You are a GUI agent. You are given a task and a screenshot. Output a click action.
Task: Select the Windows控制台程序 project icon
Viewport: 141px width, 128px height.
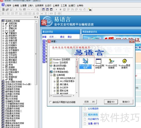(98, 63)
